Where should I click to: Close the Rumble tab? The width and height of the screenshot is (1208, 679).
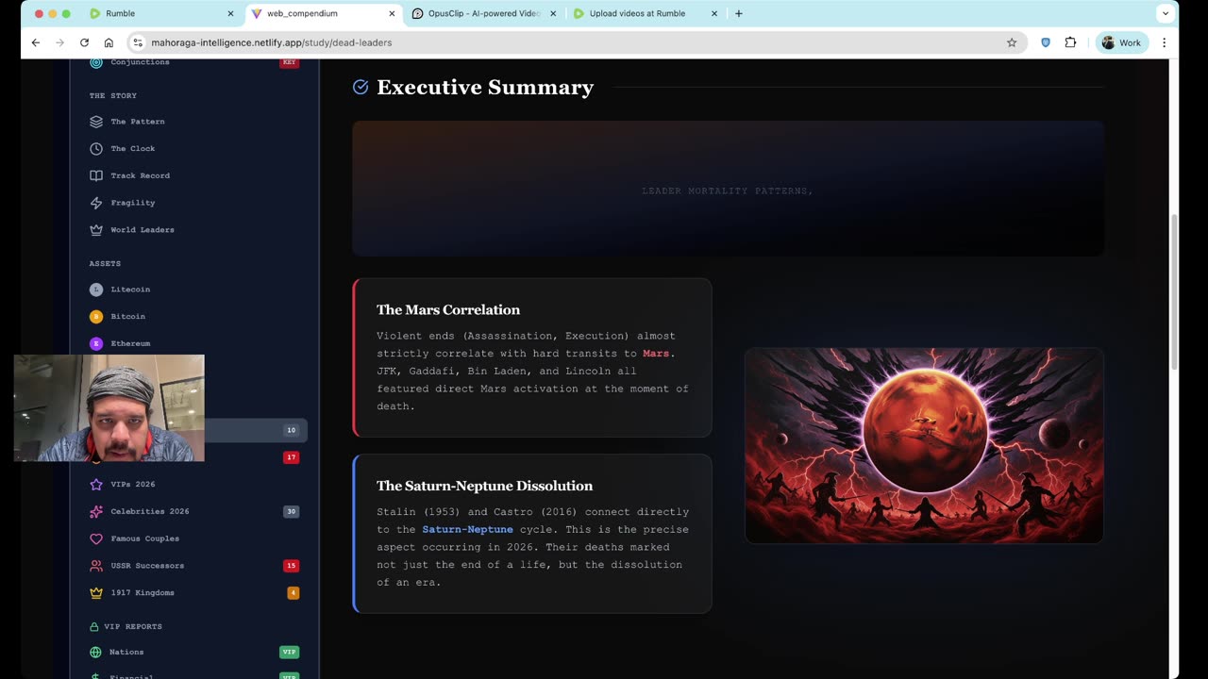point(230,14)
